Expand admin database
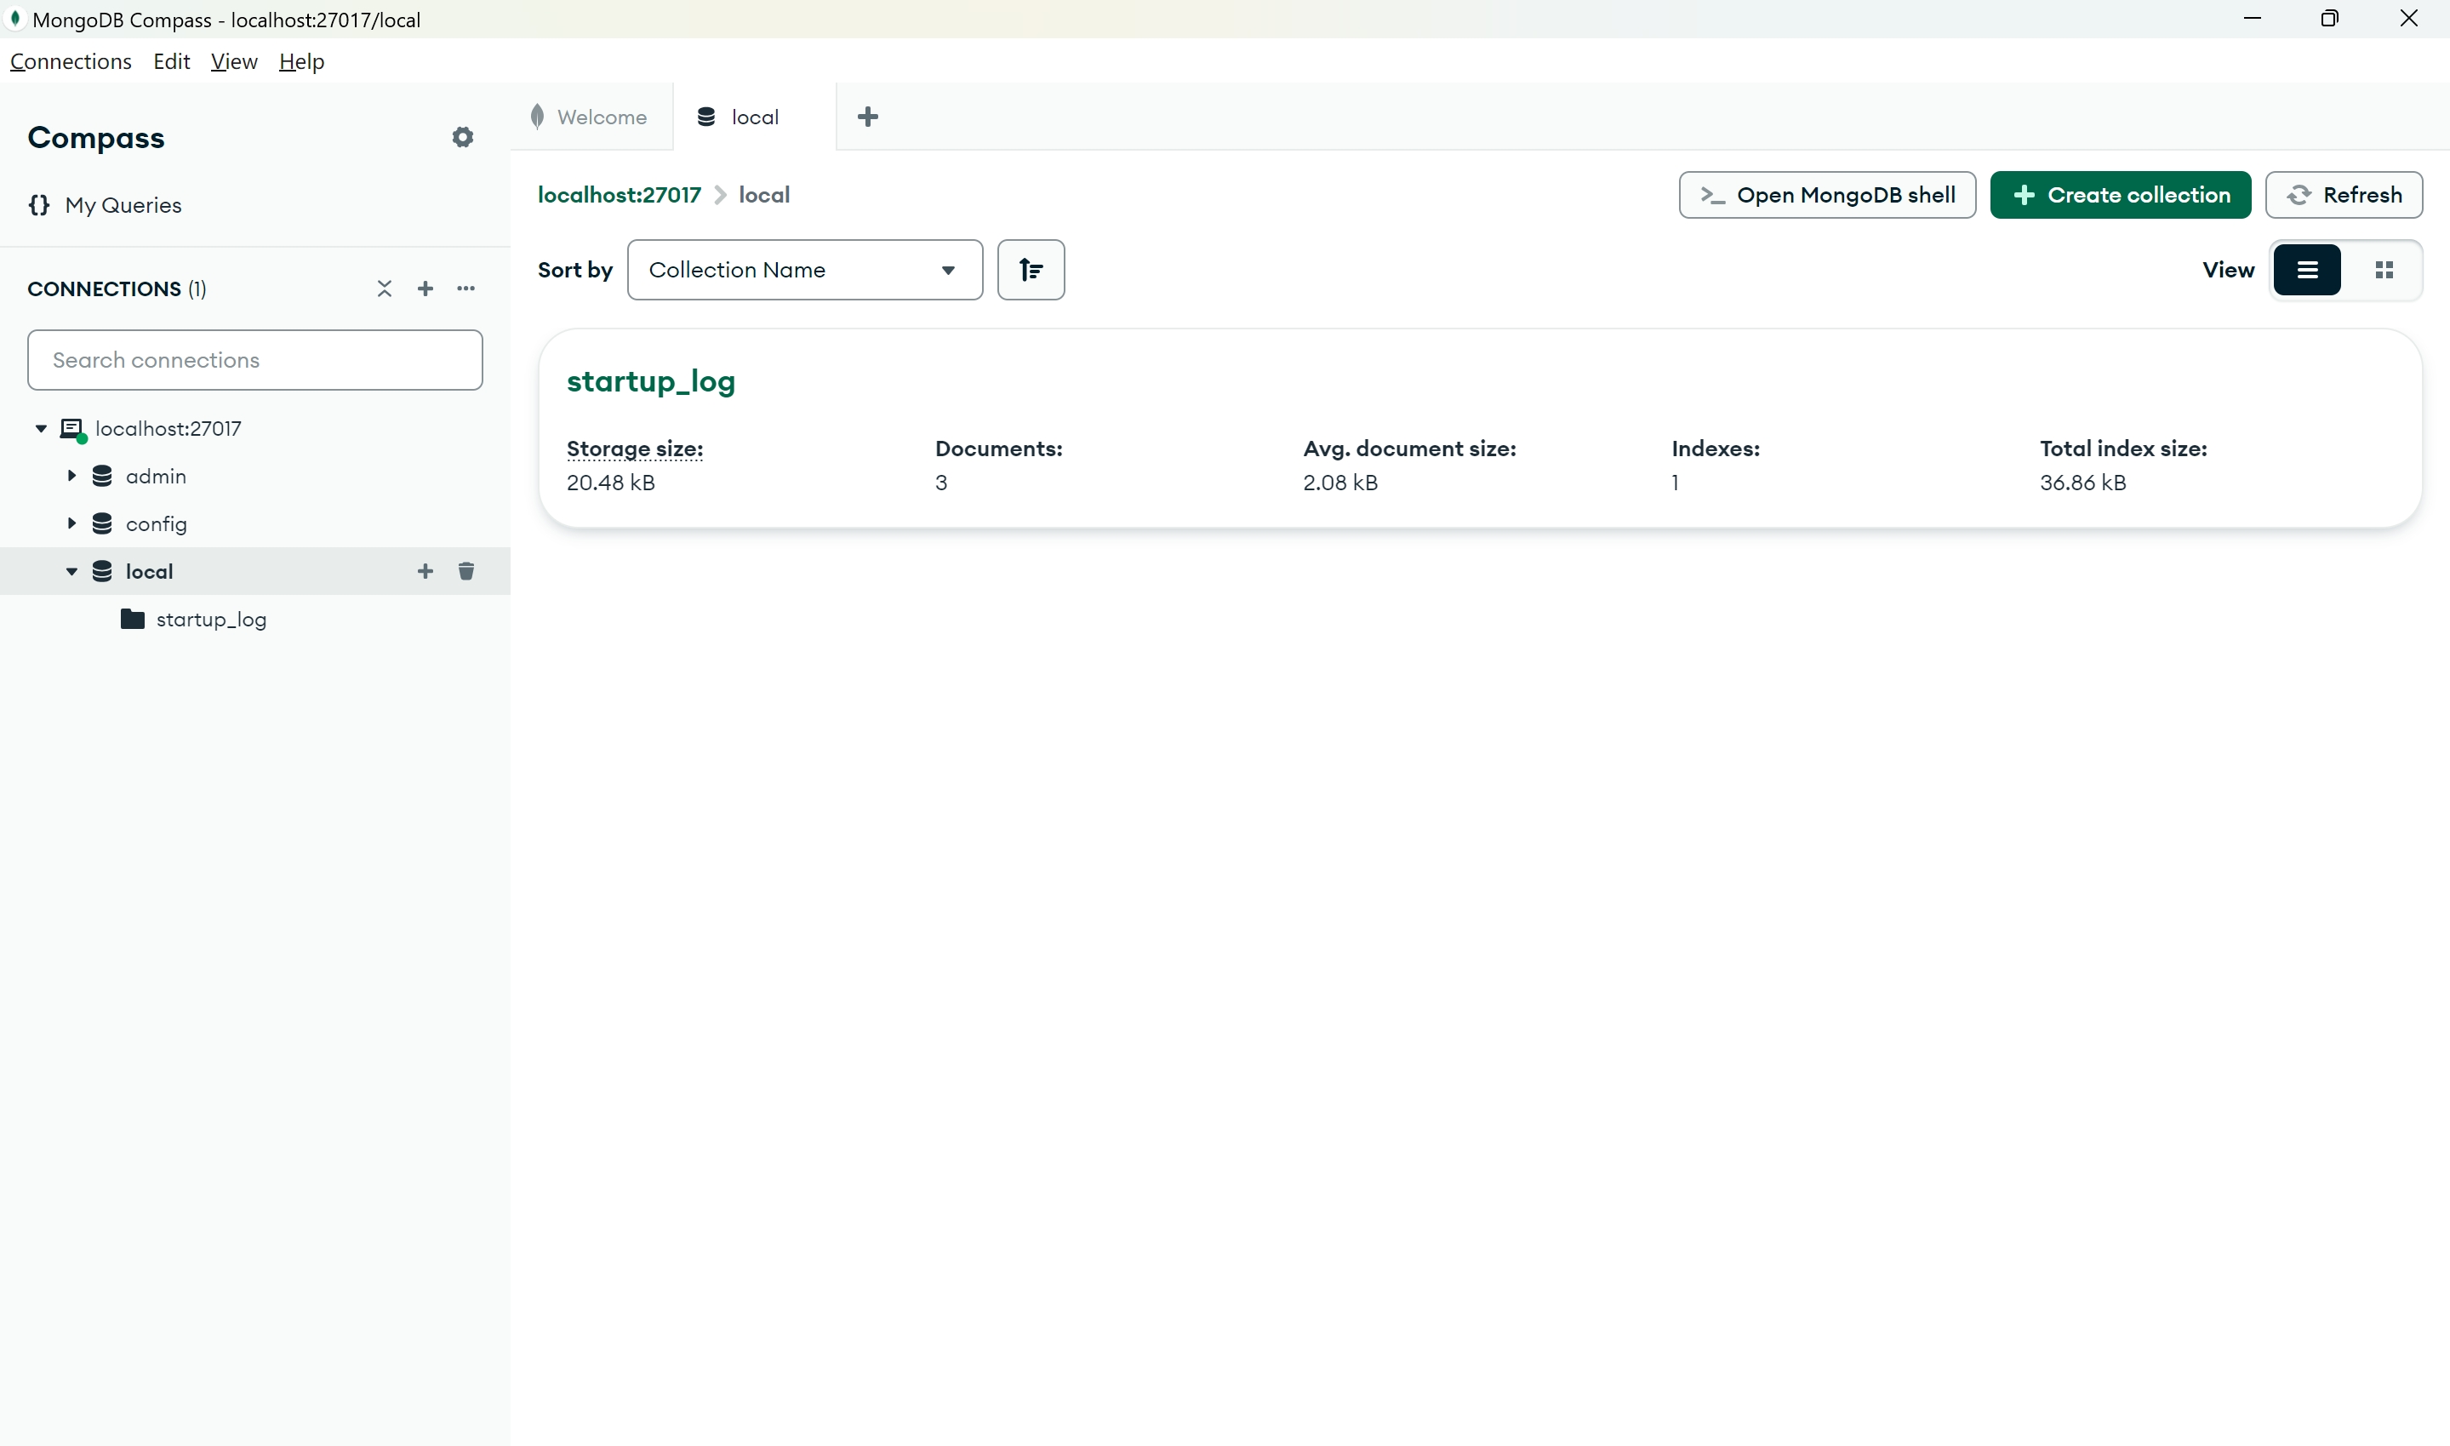 coord(71,477)
